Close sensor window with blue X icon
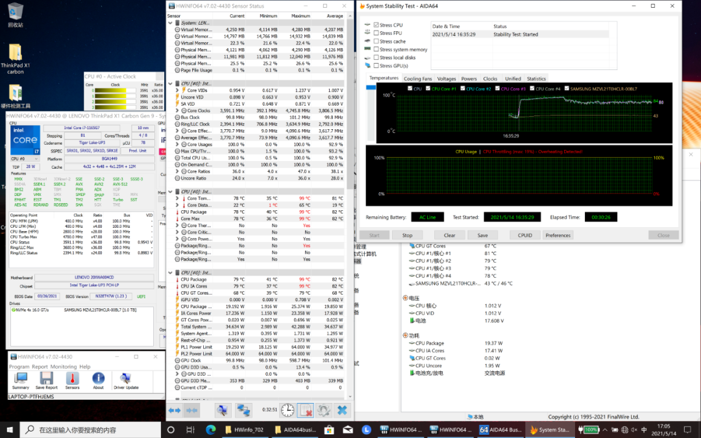Image resolution: width=701 pixels, height=438 pixels. 342,410
